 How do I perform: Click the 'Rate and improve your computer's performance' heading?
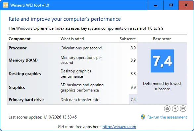[65, 19]
